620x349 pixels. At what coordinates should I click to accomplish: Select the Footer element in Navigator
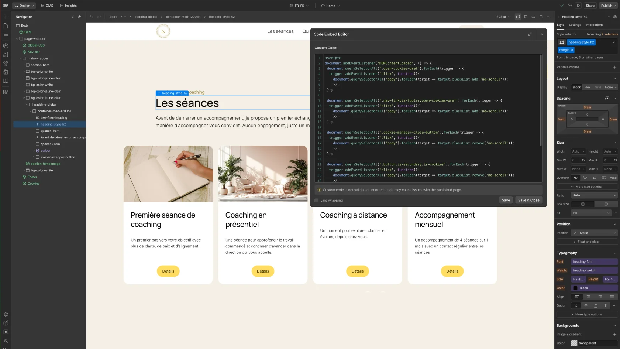point(32,177)
